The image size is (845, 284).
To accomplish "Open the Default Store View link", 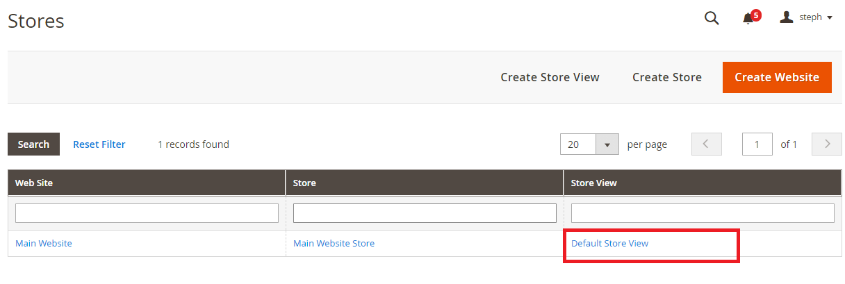I will click(x=609, y=243).
